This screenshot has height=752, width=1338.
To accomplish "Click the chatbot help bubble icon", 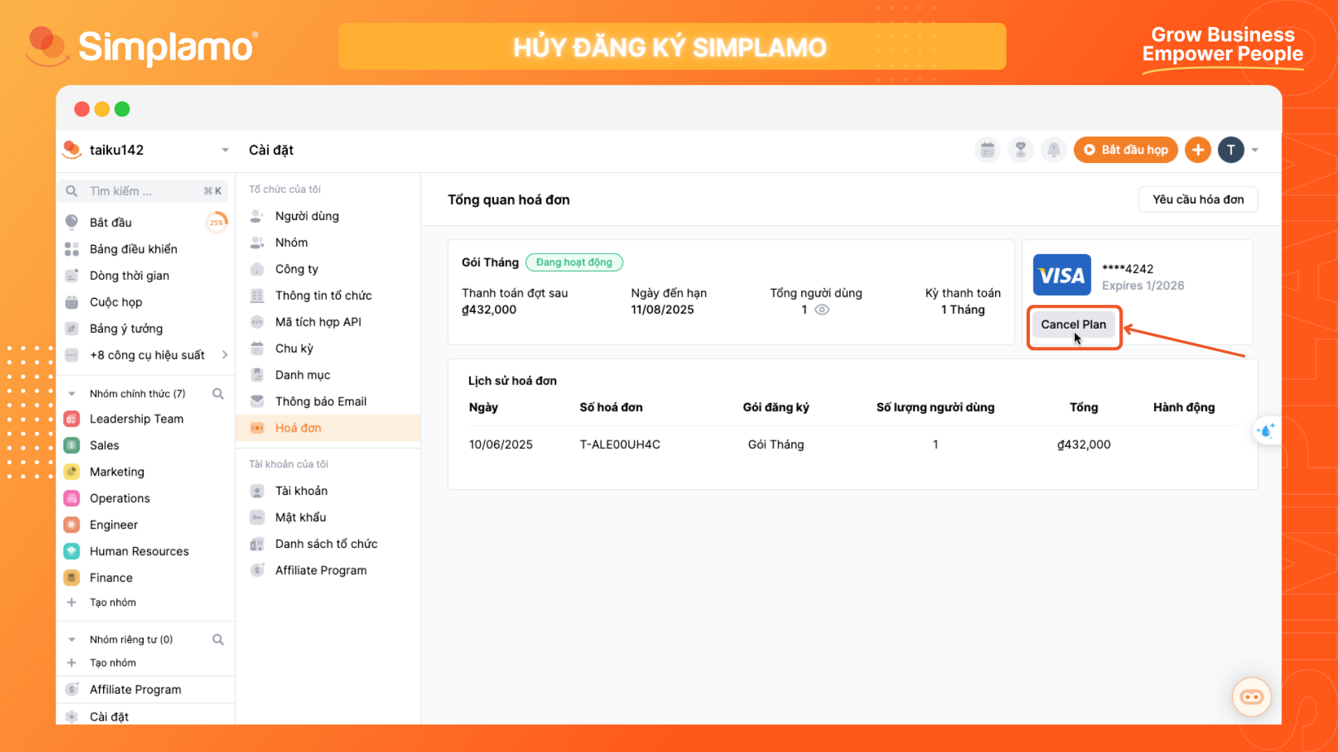I will (x=1252, y=696).
